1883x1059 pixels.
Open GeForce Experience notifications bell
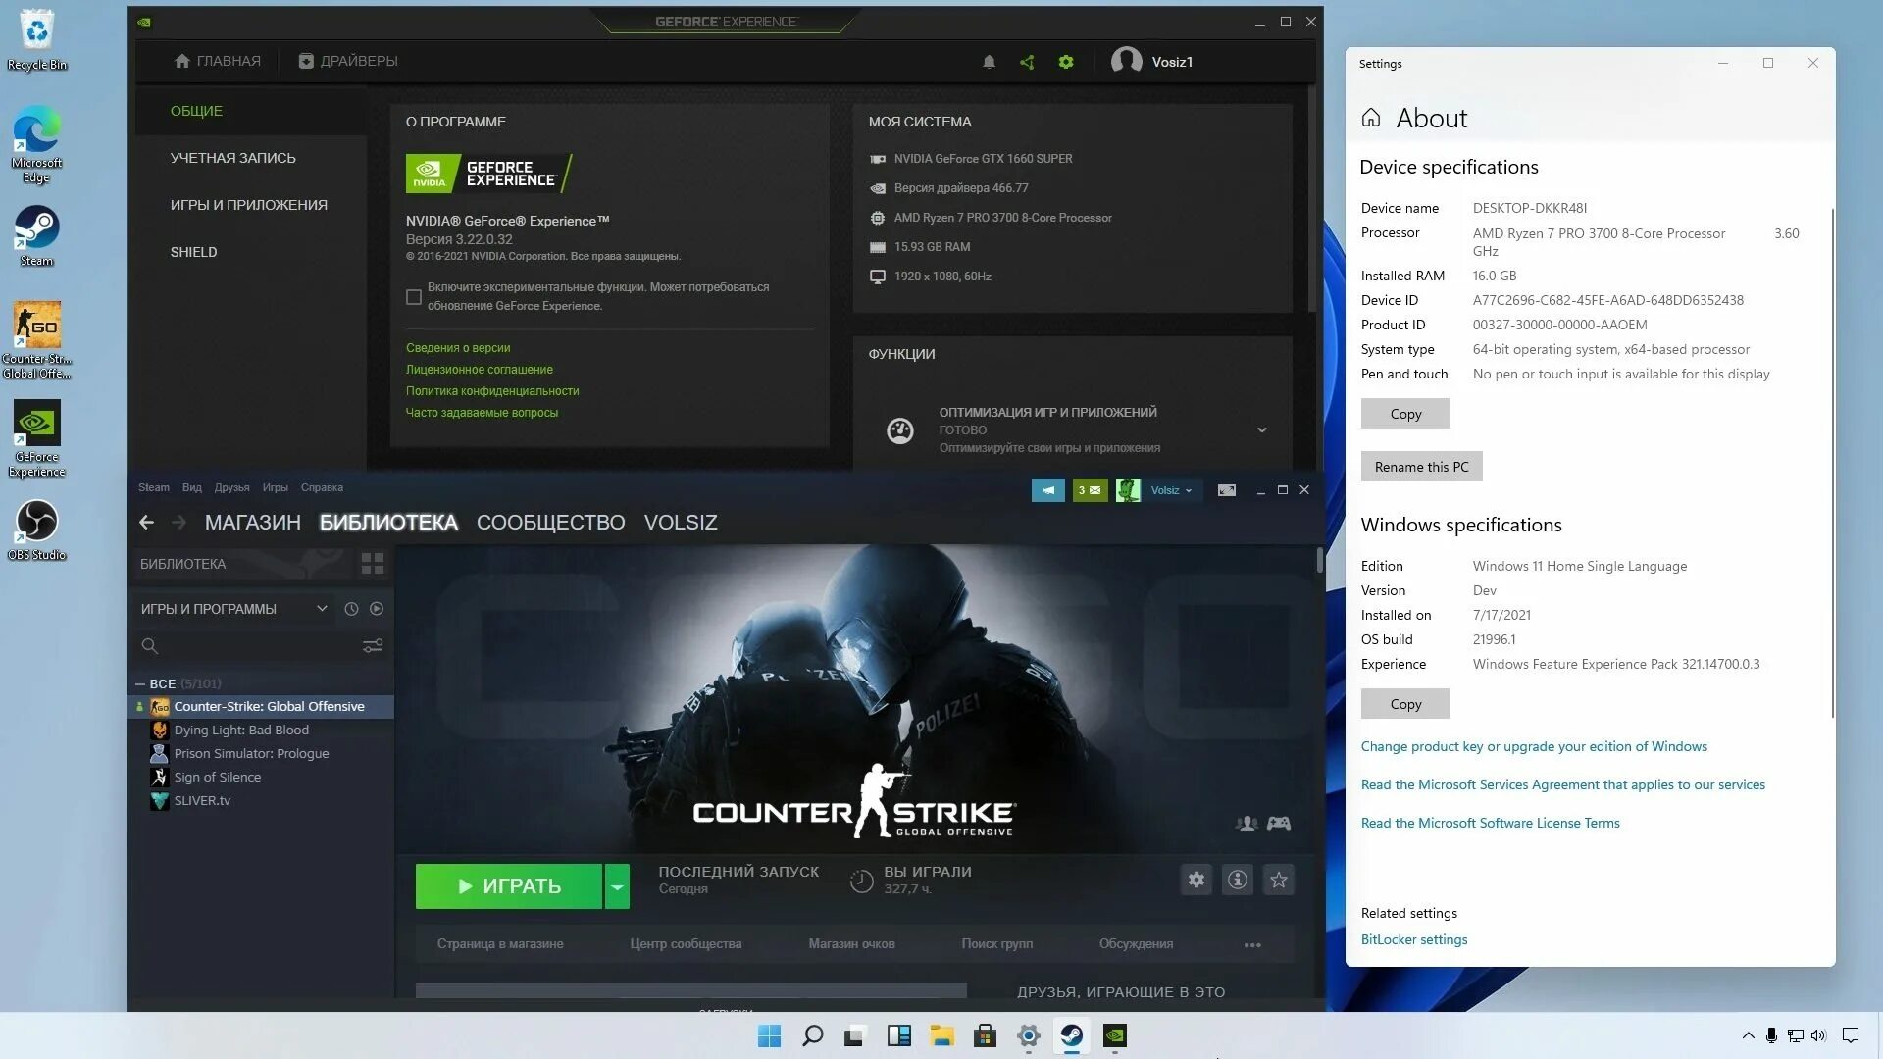click(x=989, y=62)
